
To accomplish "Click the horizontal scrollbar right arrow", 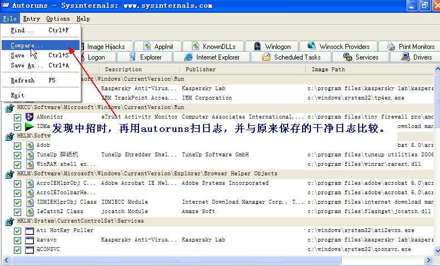I will tap(428, 260).
